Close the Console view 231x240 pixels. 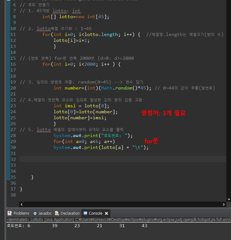[x=106, y=213]
